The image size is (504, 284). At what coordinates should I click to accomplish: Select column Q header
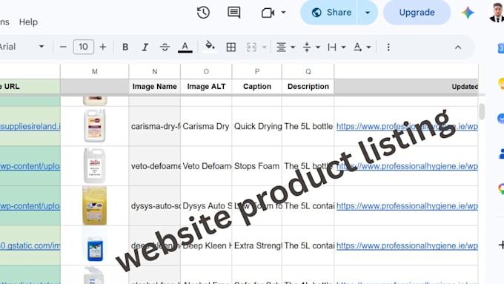coord(308,71)
